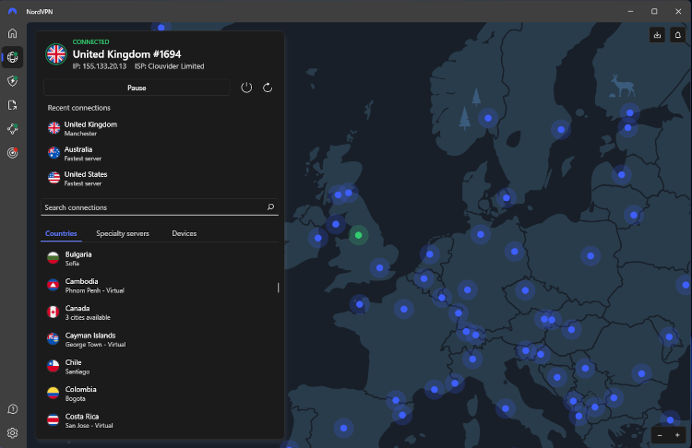Viewport: 692px width, 448px height.
Task: Click the country list scrollbar thumb
Action: tap(278, 288)
